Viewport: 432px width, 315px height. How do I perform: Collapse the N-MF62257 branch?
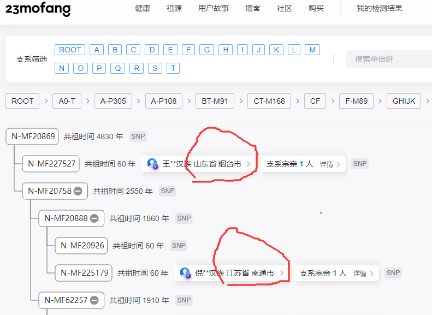pyautogui.click(x=94, y=300)
